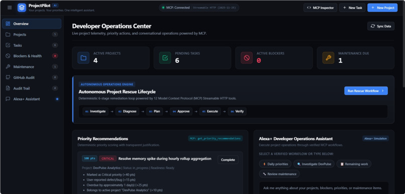The image size is (405, 194).
Task: Click the New Task button
Action: tap(352, 8)
